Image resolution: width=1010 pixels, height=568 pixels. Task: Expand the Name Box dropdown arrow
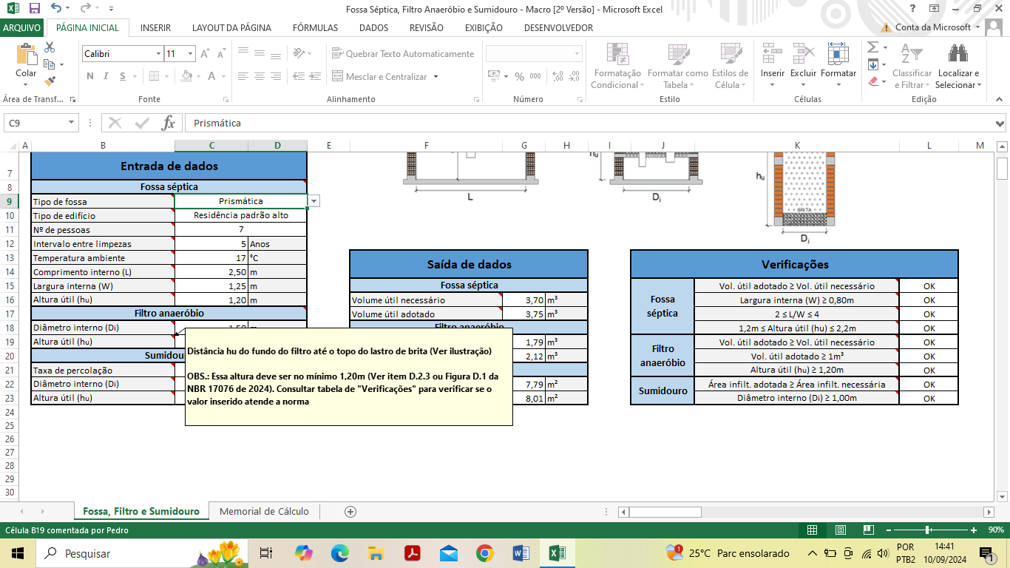(x=72, y=123)
